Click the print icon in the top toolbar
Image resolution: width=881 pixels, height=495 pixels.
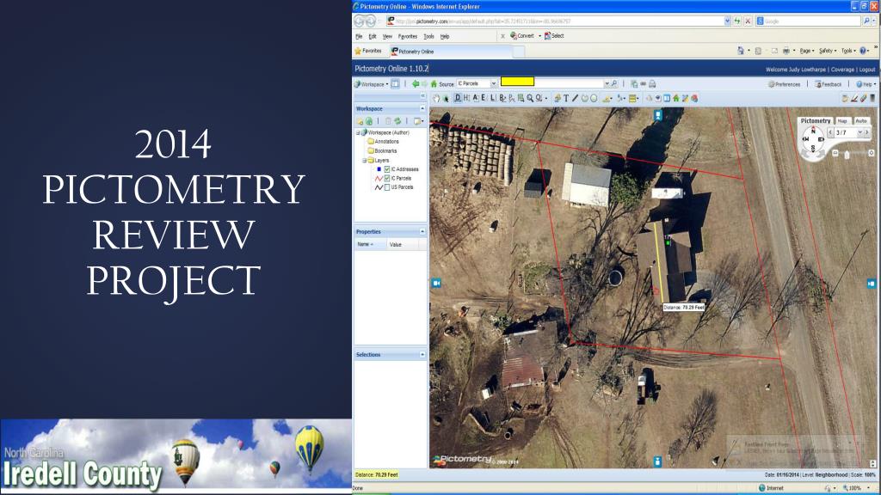(652, 83)
